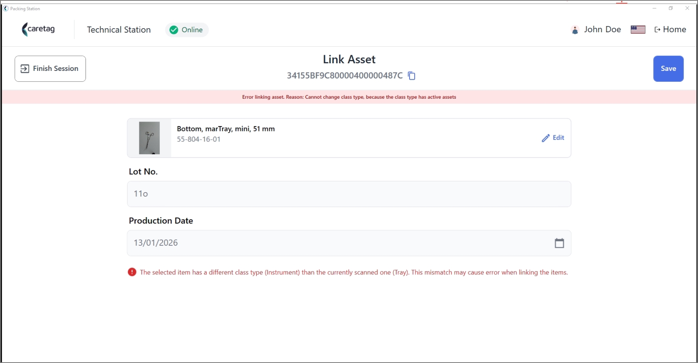Viewport: 698px width, 363px height.
Task: Click the green Online status checkmark
Action: [174, 30]
